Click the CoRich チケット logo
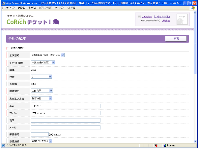This screenshot has height=149, width=198. 29,22
